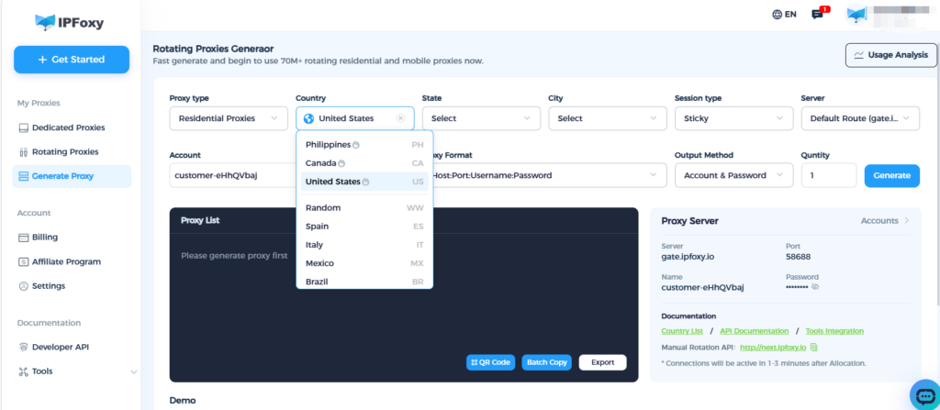Open the Session type dropdown
This screenshot has height=410, width=940.
point(733,118)
